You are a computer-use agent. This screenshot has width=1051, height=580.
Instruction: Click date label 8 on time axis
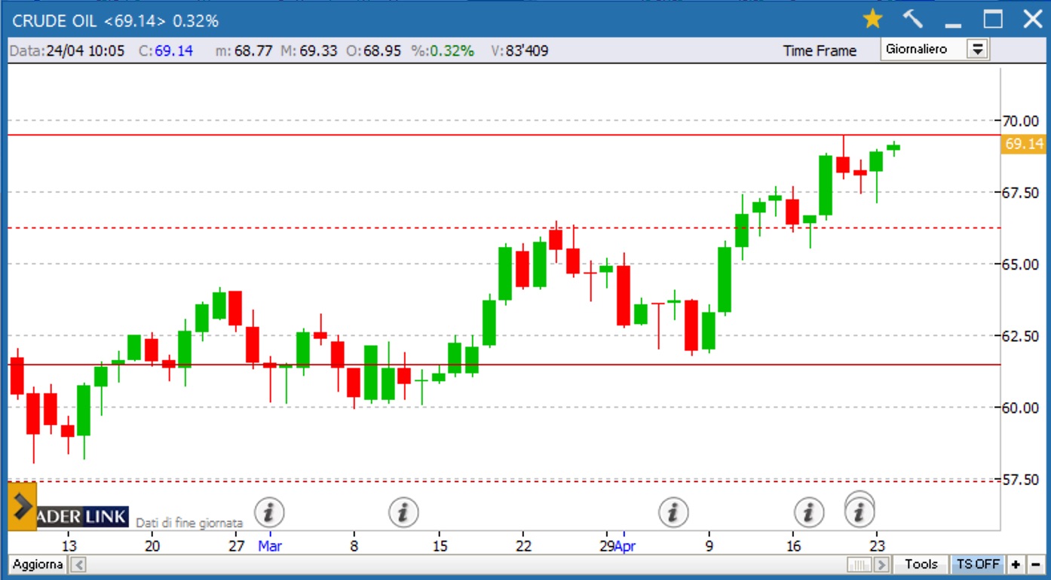pyautogui.click(x=354, y=546)
